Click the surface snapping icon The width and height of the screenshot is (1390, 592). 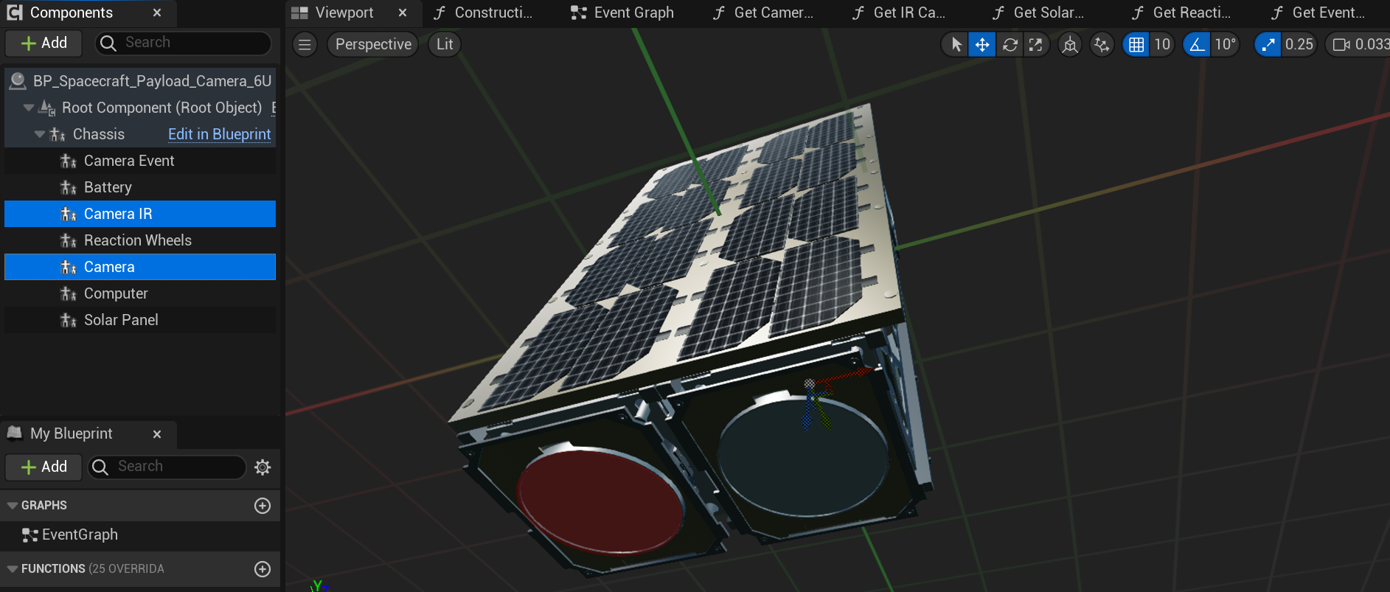coord(1102,44)
